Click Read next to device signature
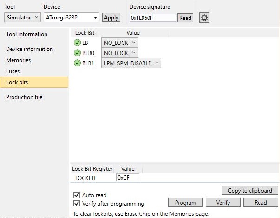280x218 pixels. click(185, 18)
